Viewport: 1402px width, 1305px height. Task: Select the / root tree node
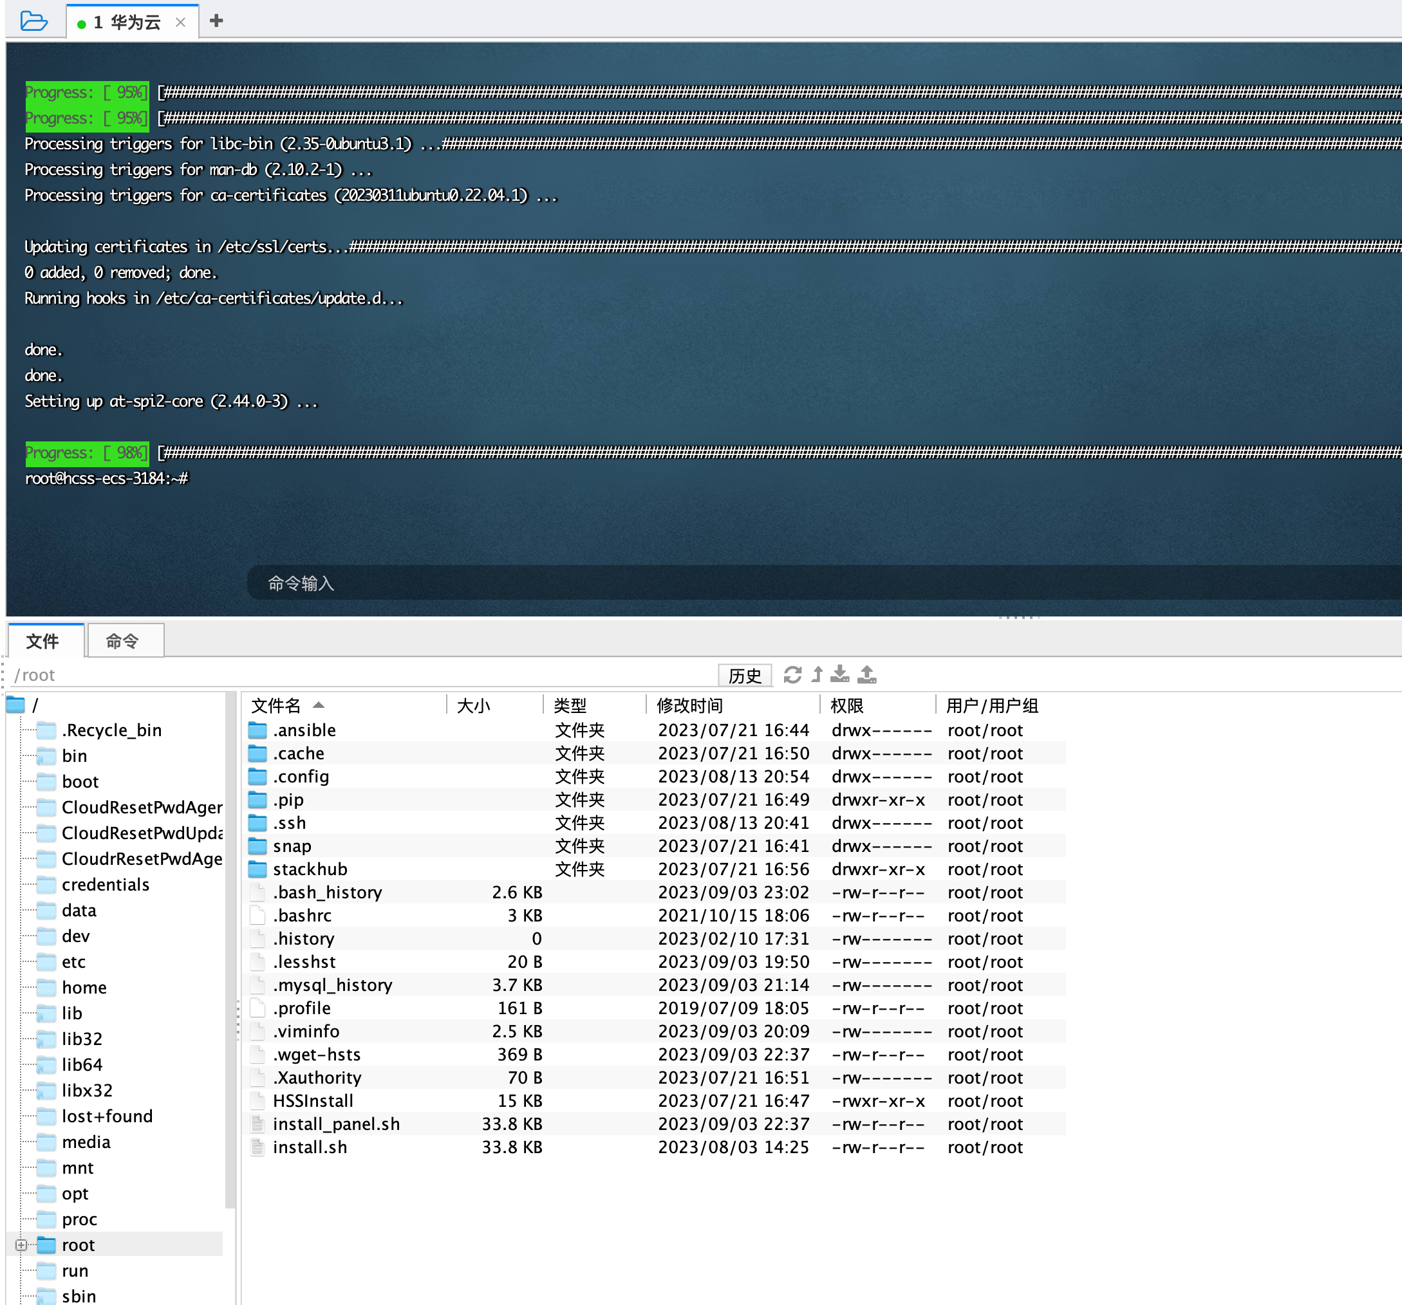(x=35, y=705)
